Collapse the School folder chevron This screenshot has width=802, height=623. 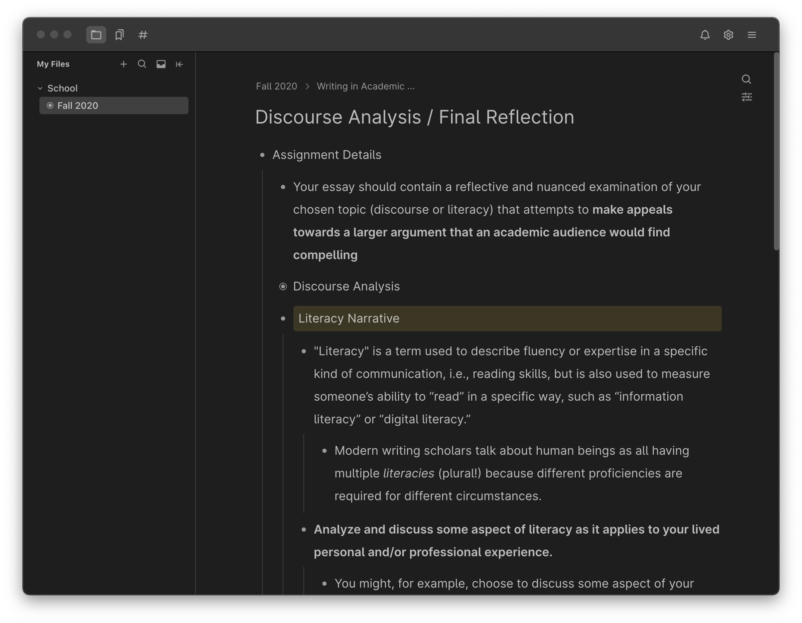point(40,88)
